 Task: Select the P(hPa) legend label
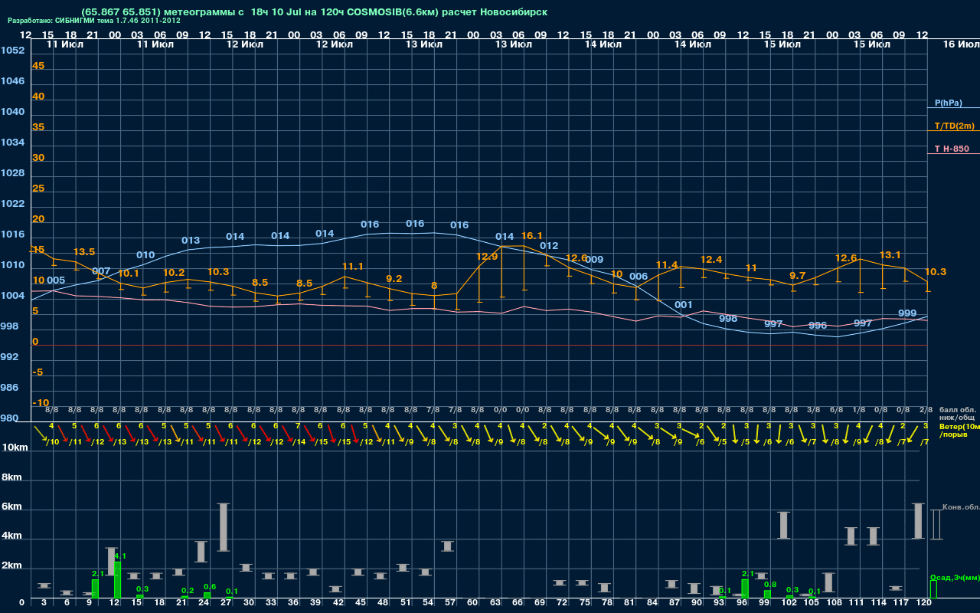pos(949,103)
